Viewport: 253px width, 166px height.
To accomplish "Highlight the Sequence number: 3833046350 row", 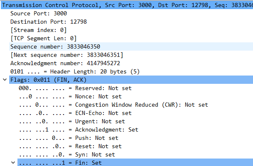I will pos(55,46).
